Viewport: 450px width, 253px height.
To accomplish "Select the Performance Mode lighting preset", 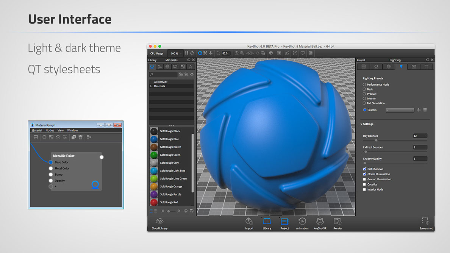I will click(x=364, y=84).
